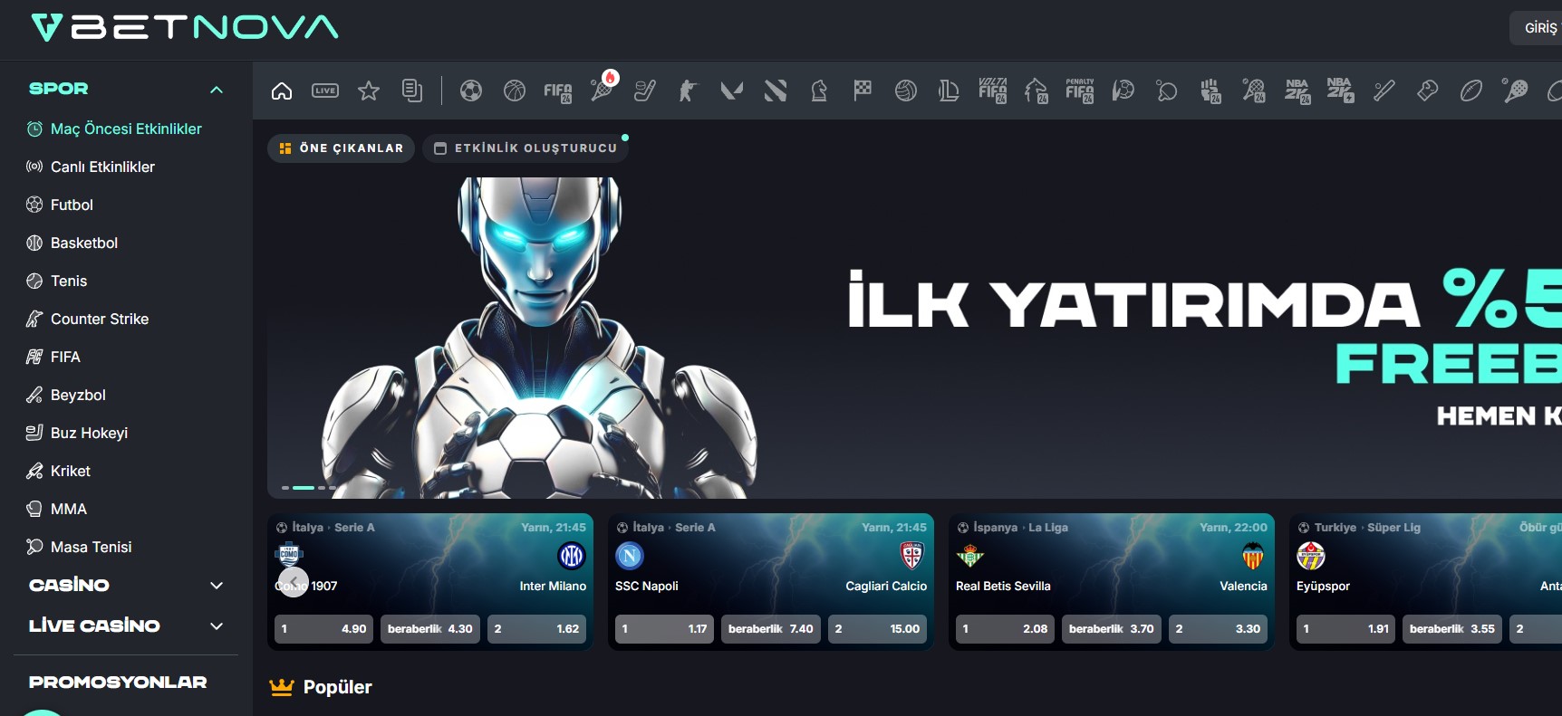Screen dimensions: 1562x716
Task: Click the home icon in sports bar
Action: click(282, 91)
